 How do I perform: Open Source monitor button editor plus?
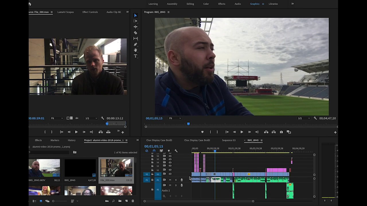click(x=123, y=132)
